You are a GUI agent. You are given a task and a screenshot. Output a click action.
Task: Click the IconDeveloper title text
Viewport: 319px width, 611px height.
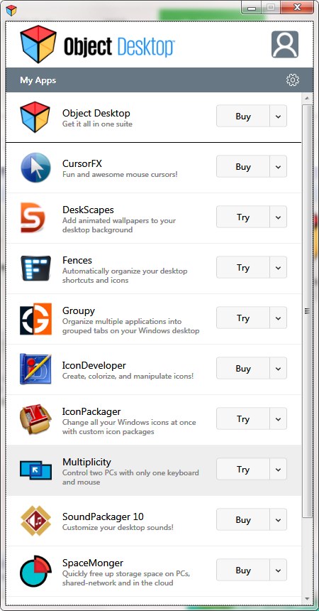pyautogui.click(x=94, y=365)
